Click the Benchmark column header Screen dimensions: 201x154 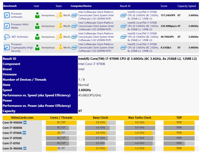point(10,6)
